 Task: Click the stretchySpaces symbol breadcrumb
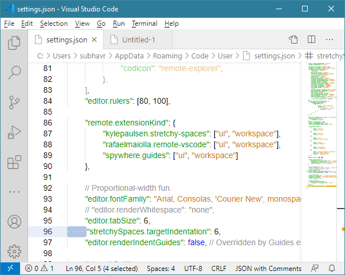tap(324, 56)
